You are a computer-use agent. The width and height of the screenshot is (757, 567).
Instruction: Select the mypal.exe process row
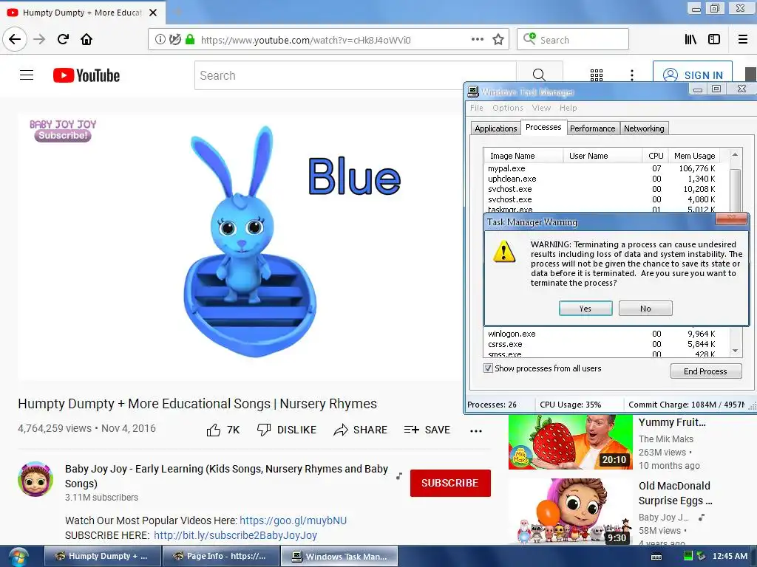click(x=602, y=168)
